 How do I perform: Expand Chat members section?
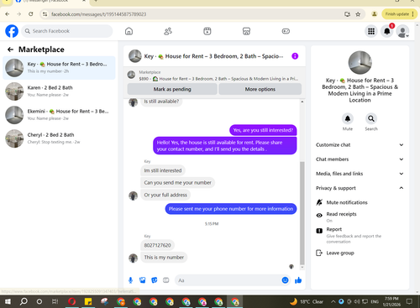point(360,159)
